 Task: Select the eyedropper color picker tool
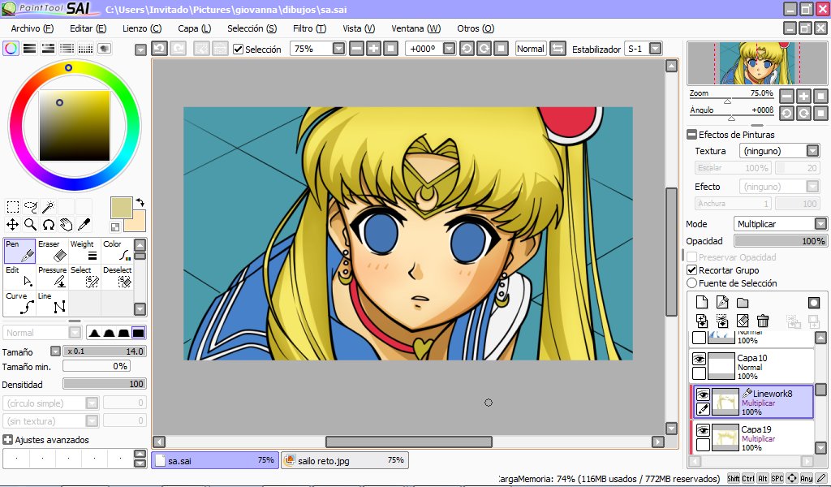tap(84, 225)
